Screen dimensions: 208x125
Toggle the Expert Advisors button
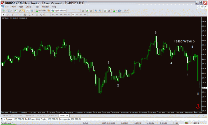pyautogui.click(x=59, y=11)
